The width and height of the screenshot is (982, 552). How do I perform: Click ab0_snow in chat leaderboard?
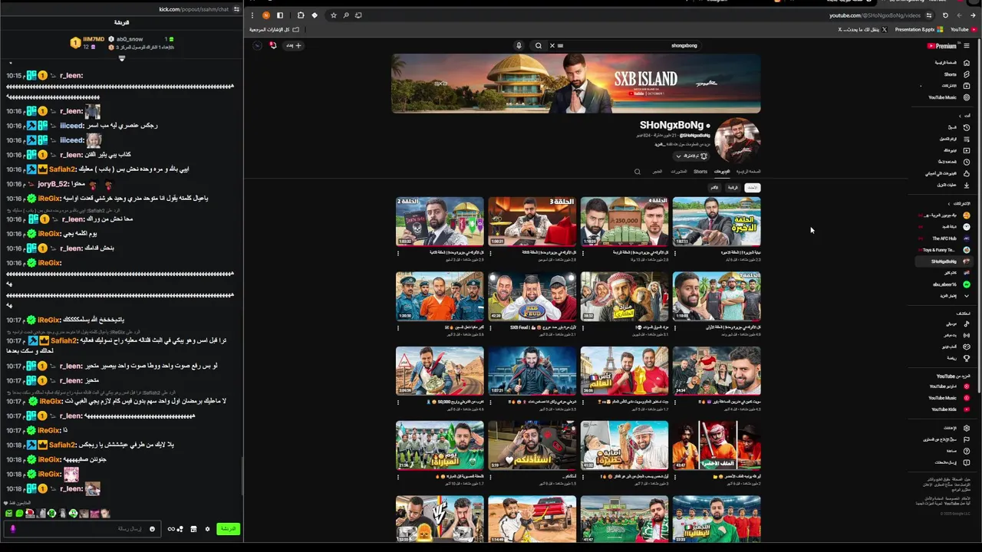pos(129,39)
